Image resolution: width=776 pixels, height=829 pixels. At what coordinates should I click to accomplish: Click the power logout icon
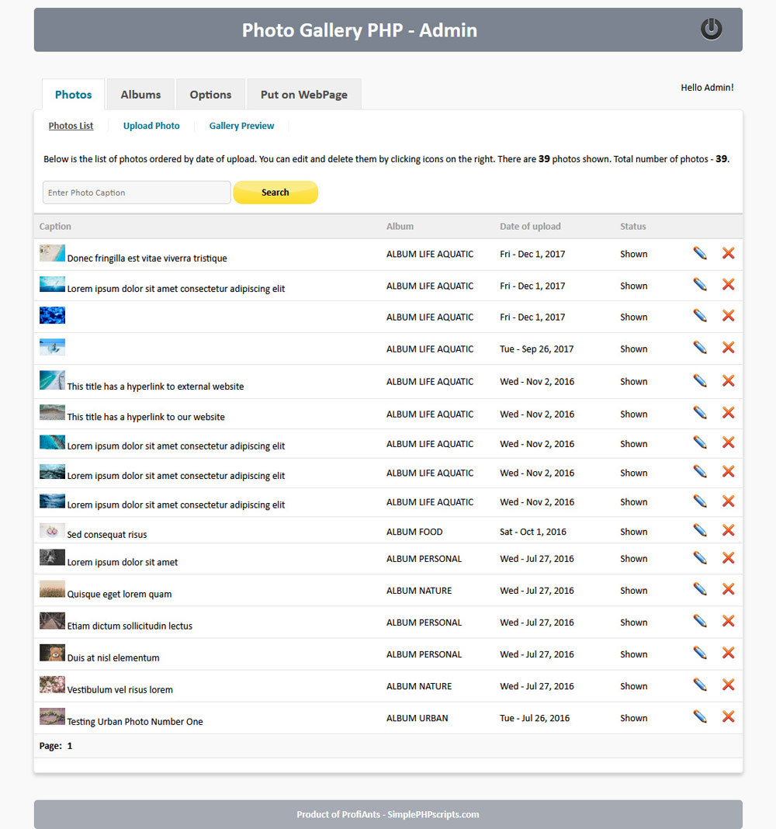711,29
